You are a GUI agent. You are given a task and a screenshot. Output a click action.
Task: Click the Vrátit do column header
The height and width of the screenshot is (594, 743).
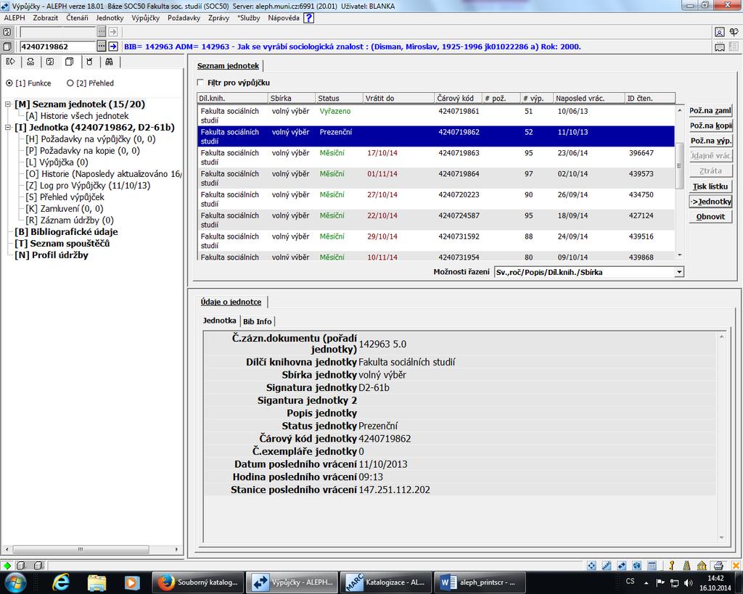[x=398, y=98]
